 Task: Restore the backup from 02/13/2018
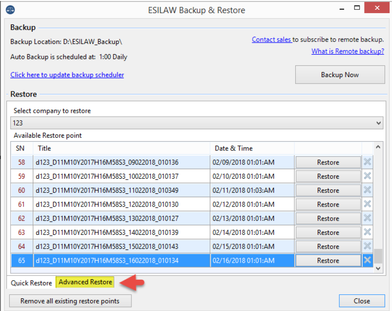(x=328, y=218)
